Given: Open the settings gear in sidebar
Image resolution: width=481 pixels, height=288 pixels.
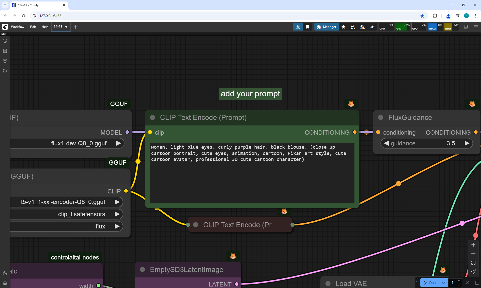Looking at the screenshot, I should click(x=5, y=283).
